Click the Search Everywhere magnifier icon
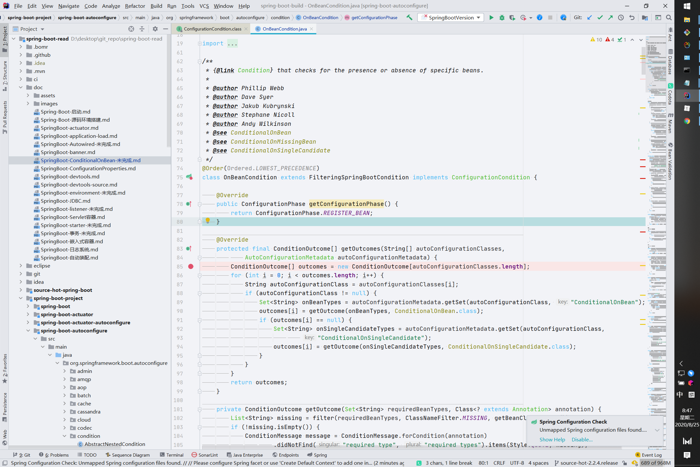The image size is (700, 467). [669, 18]
